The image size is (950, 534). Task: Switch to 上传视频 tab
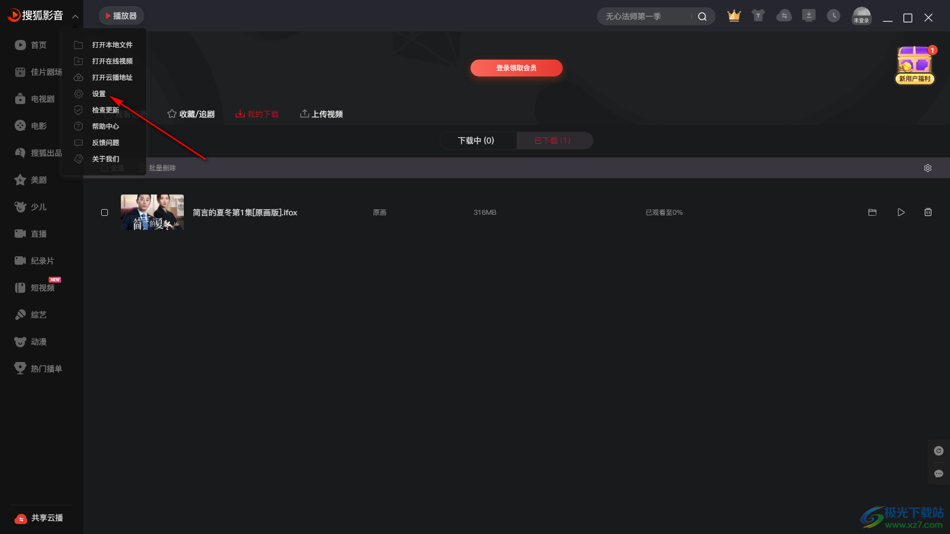322,114
